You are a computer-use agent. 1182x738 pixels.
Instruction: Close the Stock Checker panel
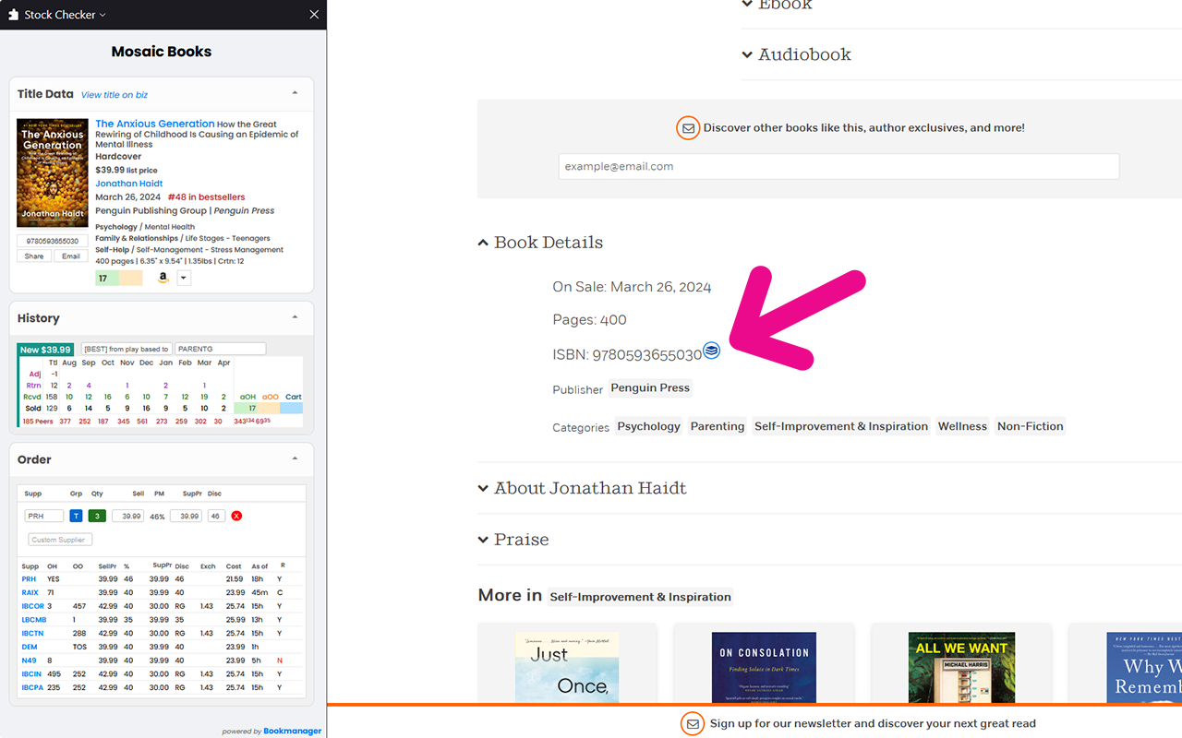click(x=314, y=15)
